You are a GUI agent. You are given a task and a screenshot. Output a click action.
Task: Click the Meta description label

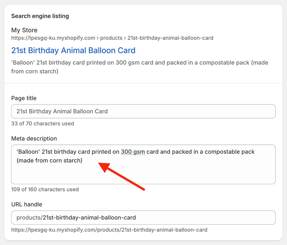[34, 138]
